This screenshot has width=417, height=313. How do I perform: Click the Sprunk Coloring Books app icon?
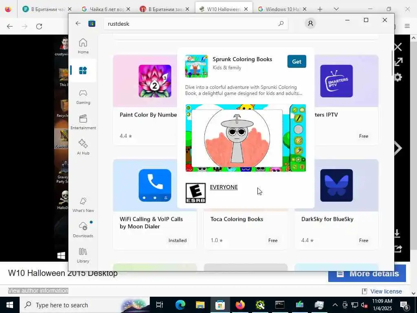click(196, 66)
